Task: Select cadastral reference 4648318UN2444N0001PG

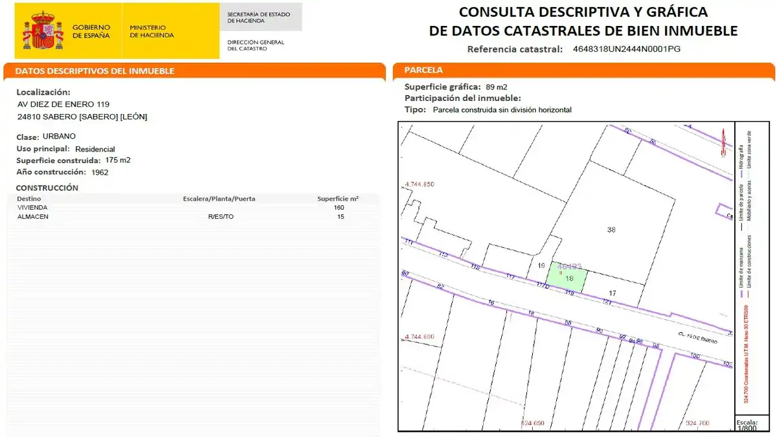Action: [627, 49]
